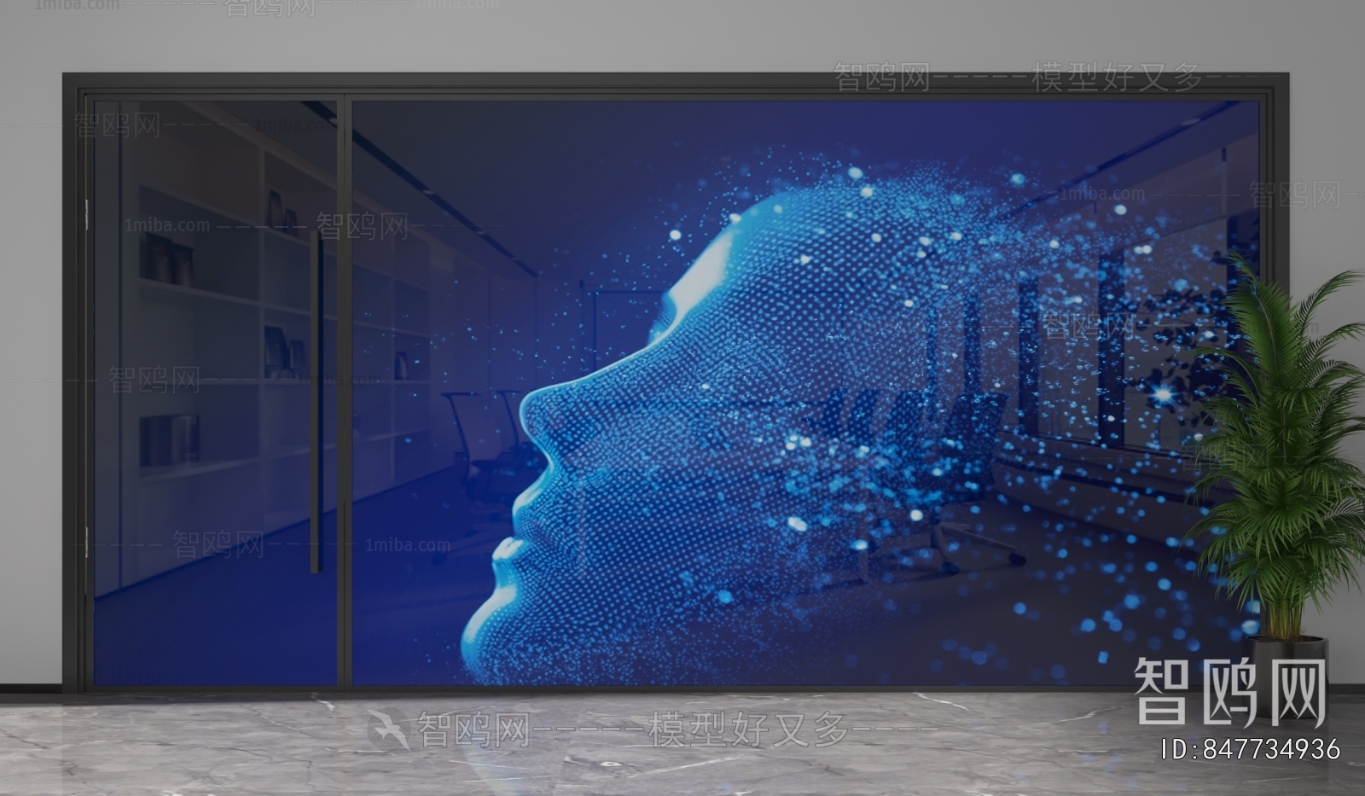Click the bird logo in floor watermark
The image size is (1365, 796).
(387, 729)
